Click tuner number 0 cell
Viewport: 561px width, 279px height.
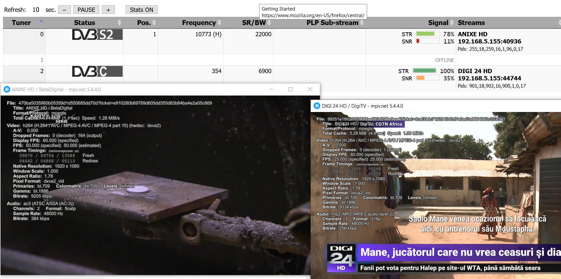[42, 34]
